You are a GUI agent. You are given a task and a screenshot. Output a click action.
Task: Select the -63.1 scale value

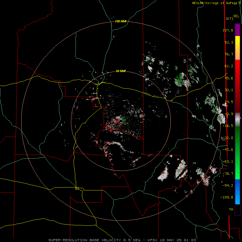pyautogui.click(x=228, y=162)
